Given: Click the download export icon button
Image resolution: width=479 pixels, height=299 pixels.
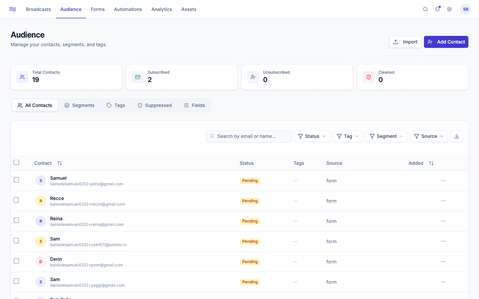Looking at the screenshot, I should click(457, 136).
